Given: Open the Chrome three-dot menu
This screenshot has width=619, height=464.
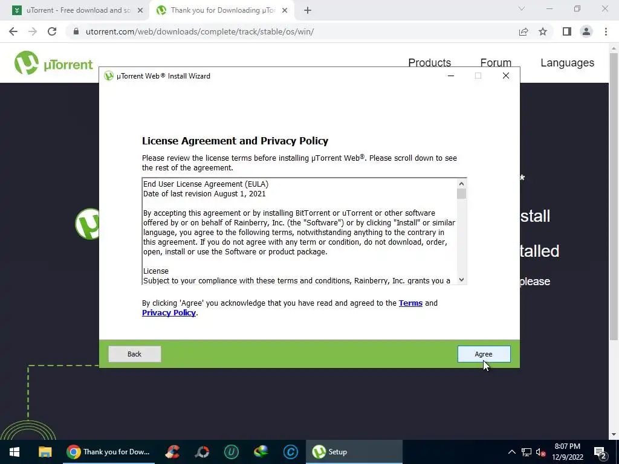Looking at the screenshot, I should coord(606,31).
